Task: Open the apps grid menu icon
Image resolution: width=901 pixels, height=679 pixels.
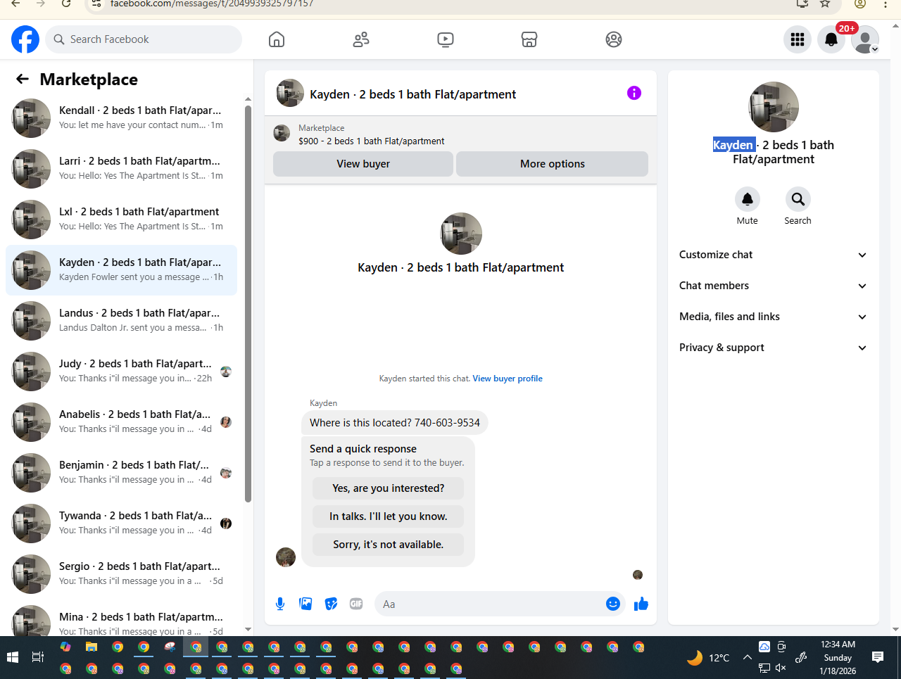Action: click(798, 39)
